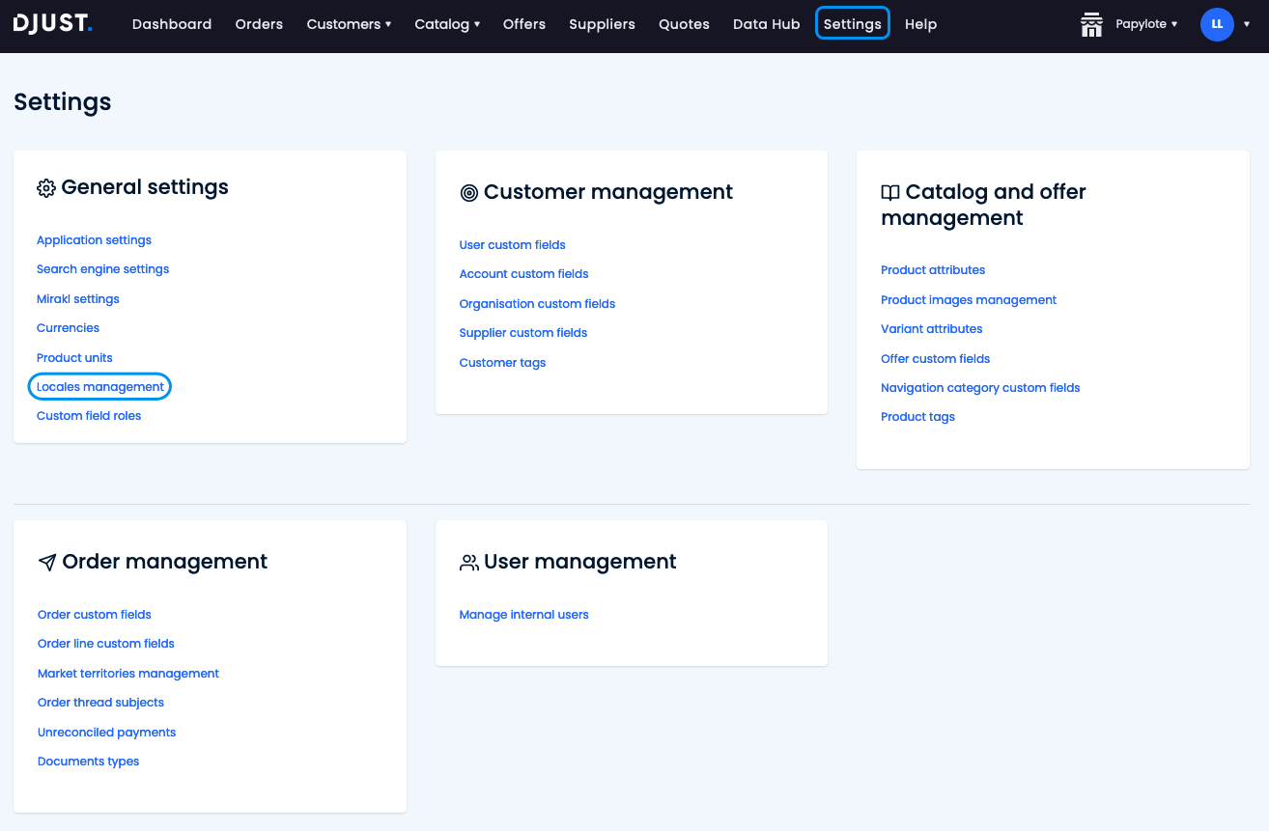1269x831 pixels.
Task: Open the arrow next to user avatar
Action: click(1247, 24)
